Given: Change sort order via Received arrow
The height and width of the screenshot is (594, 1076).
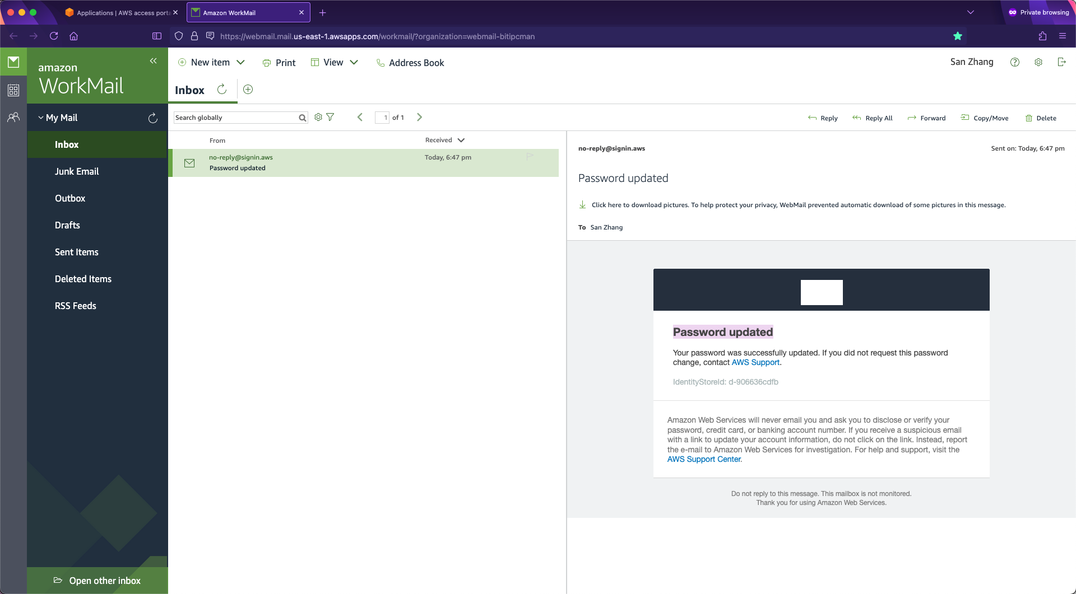Looking at the screenshot, I should (x=461, y=140).
